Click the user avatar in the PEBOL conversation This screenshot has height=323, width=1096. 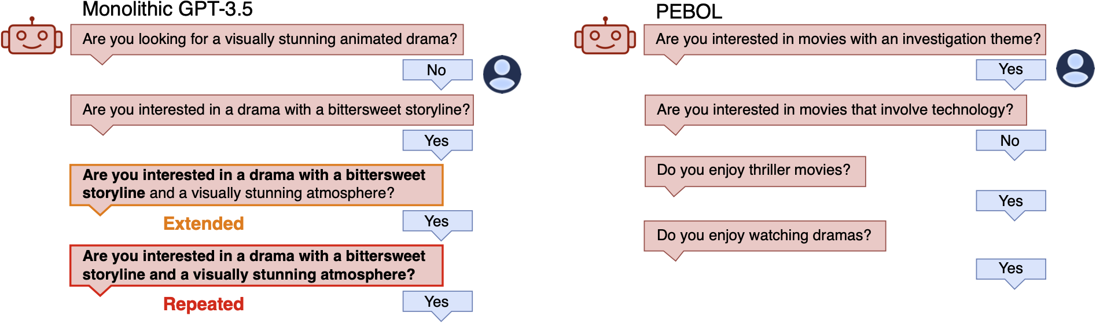(x=1075, y=68)
